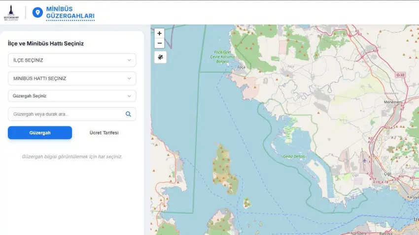This screenshot has height=235, width=419.
Task: Zoom out on the map
Action: pyautogui.click(x=159, y=43)
